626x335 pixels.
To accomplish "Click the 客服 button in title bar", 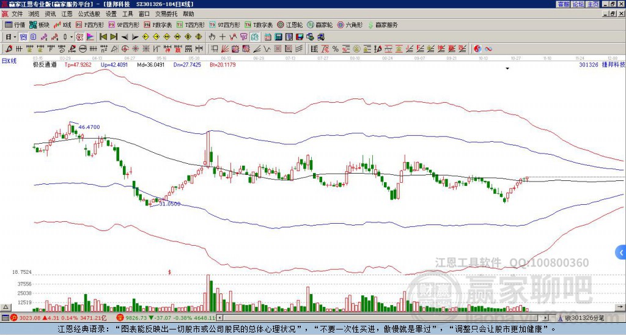I will coord(563,4).
